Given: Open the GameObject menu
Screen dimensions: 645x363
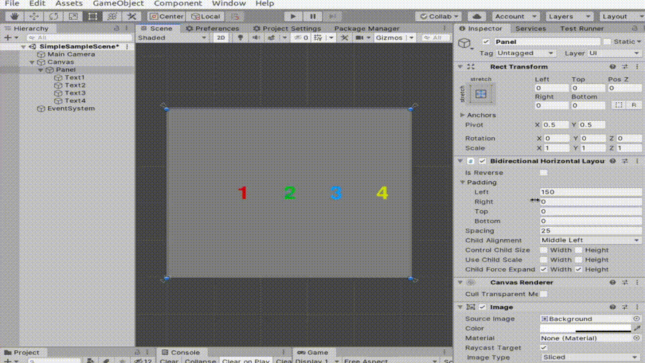Looking at the screenshot, I should (x=118, y=4).
